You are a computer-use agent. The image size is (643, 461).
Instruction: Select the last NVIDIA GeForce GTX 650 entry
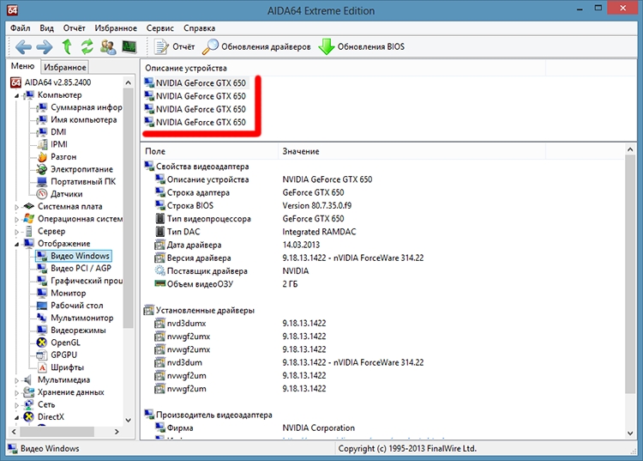pos(195,122)
